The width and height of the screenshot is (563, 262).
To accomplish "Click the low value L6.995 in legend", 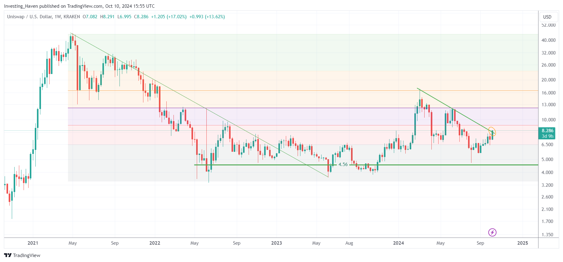I will tap(124, 17).
